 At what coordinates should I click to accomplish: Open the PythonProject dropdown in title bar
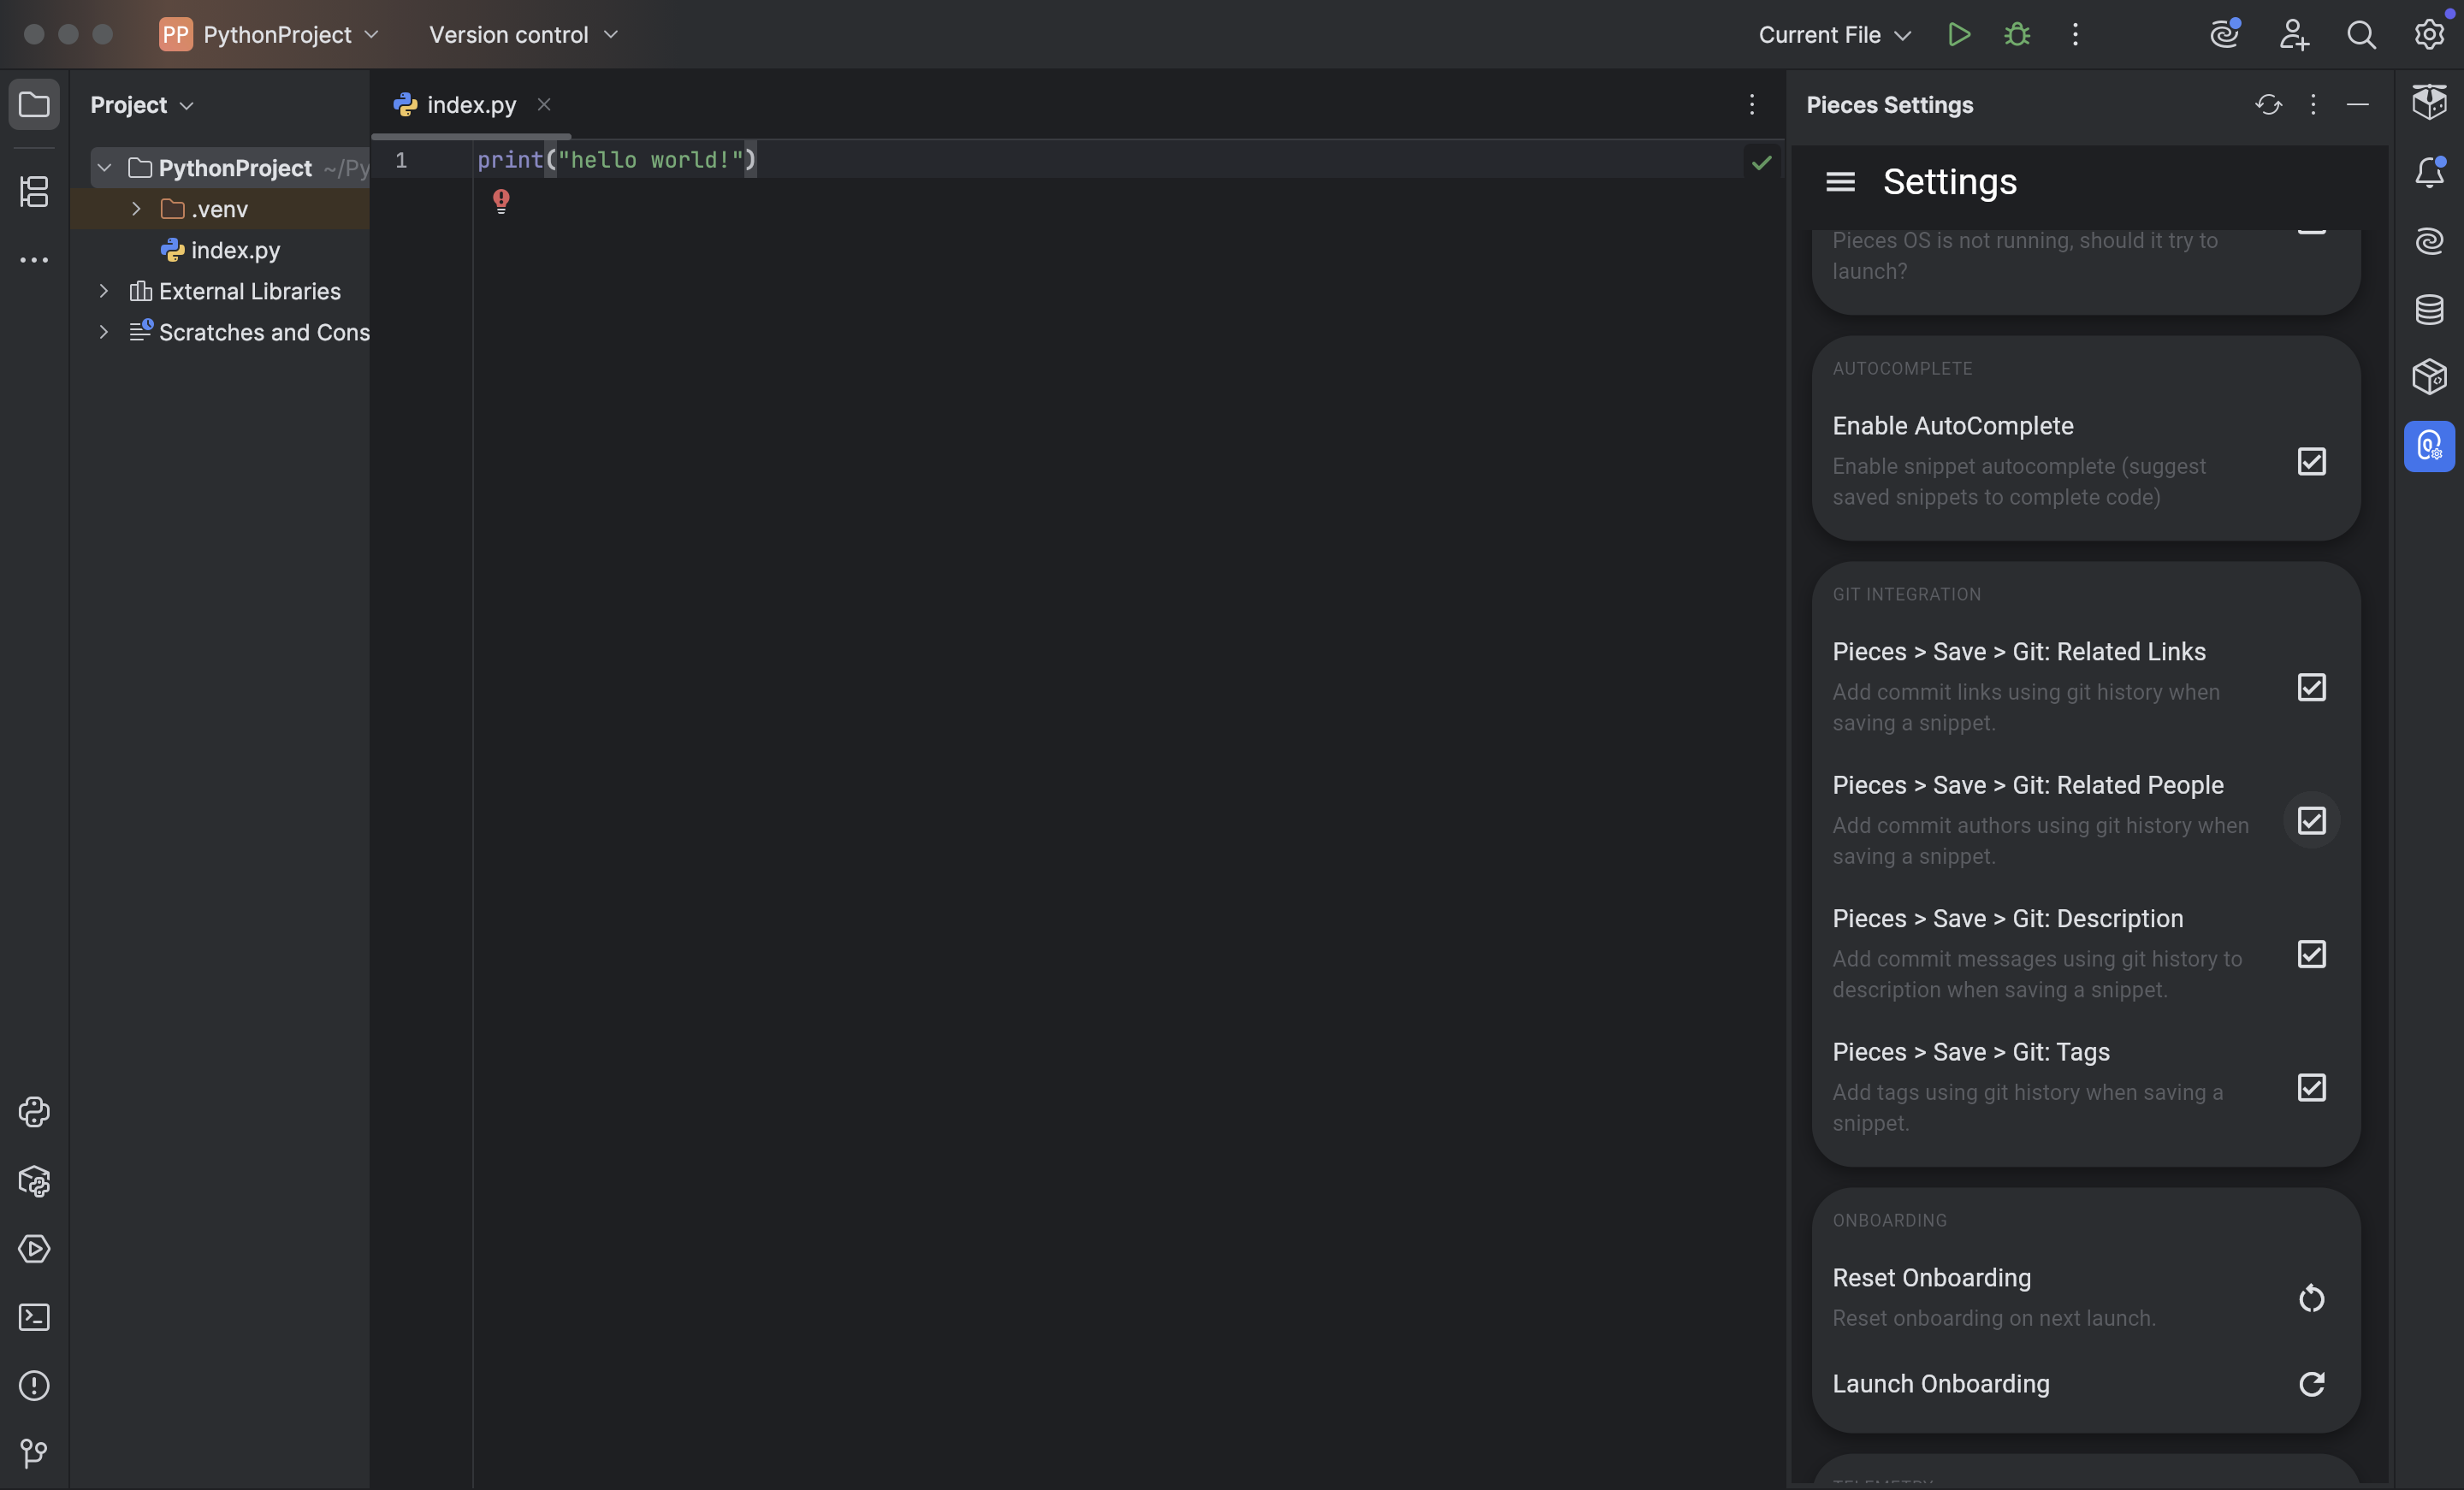pos(270,35)
